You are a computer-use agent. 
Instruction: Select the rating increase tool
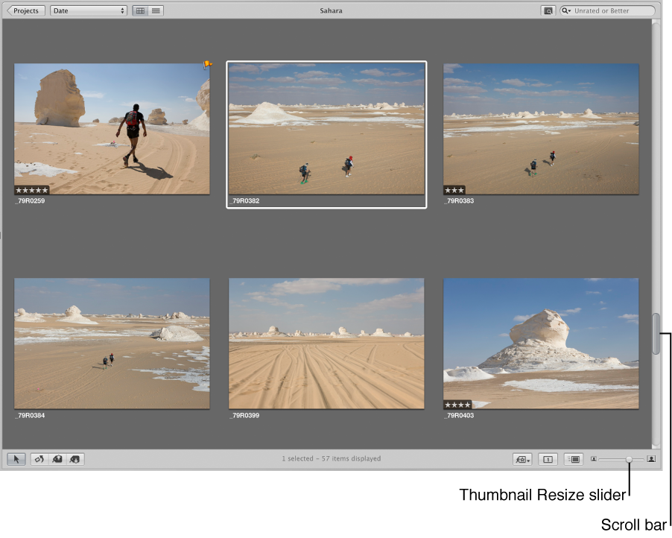[58, 459]
